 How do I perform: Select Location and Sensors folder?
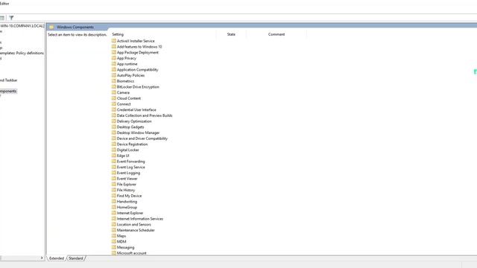(x=131, y=225)
